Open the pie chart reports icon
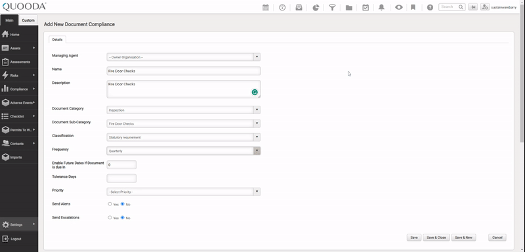Viewport: 525px width, 252px height. 316,7
